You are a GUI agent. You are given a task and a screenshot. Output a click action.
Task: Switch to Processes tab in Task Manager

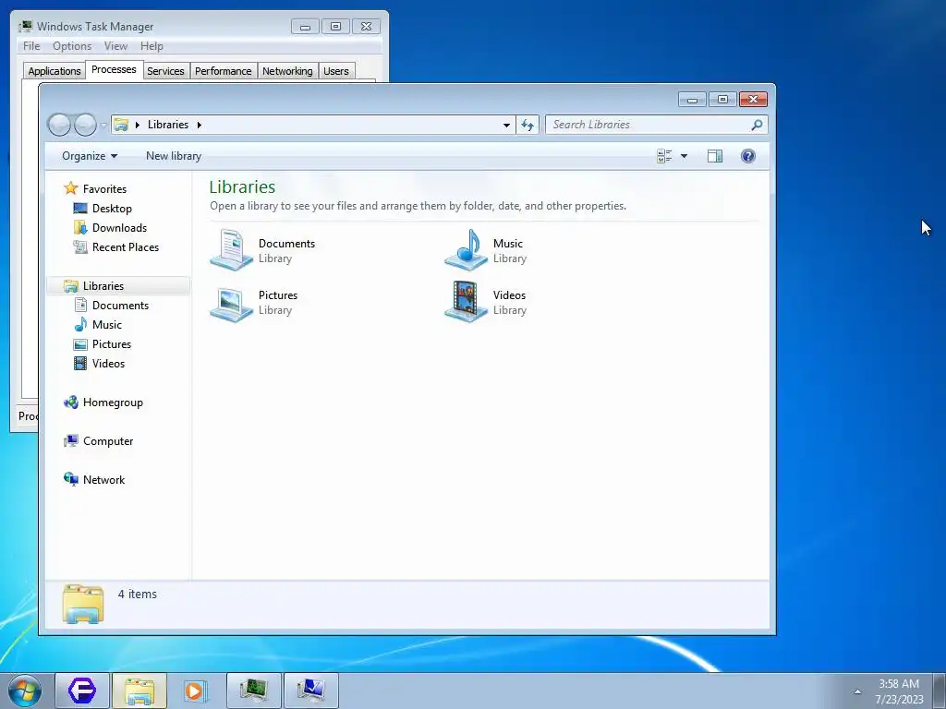click(x=114, y=69)
